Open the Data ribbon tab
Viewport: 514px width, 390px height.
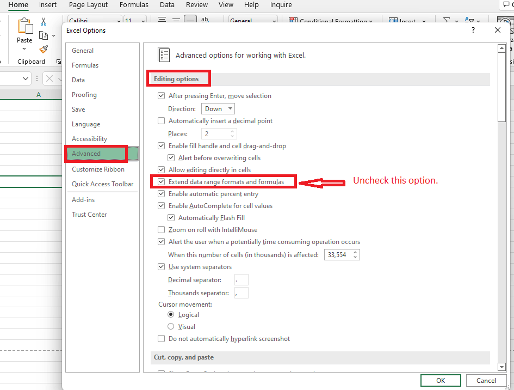coord(167,5)
